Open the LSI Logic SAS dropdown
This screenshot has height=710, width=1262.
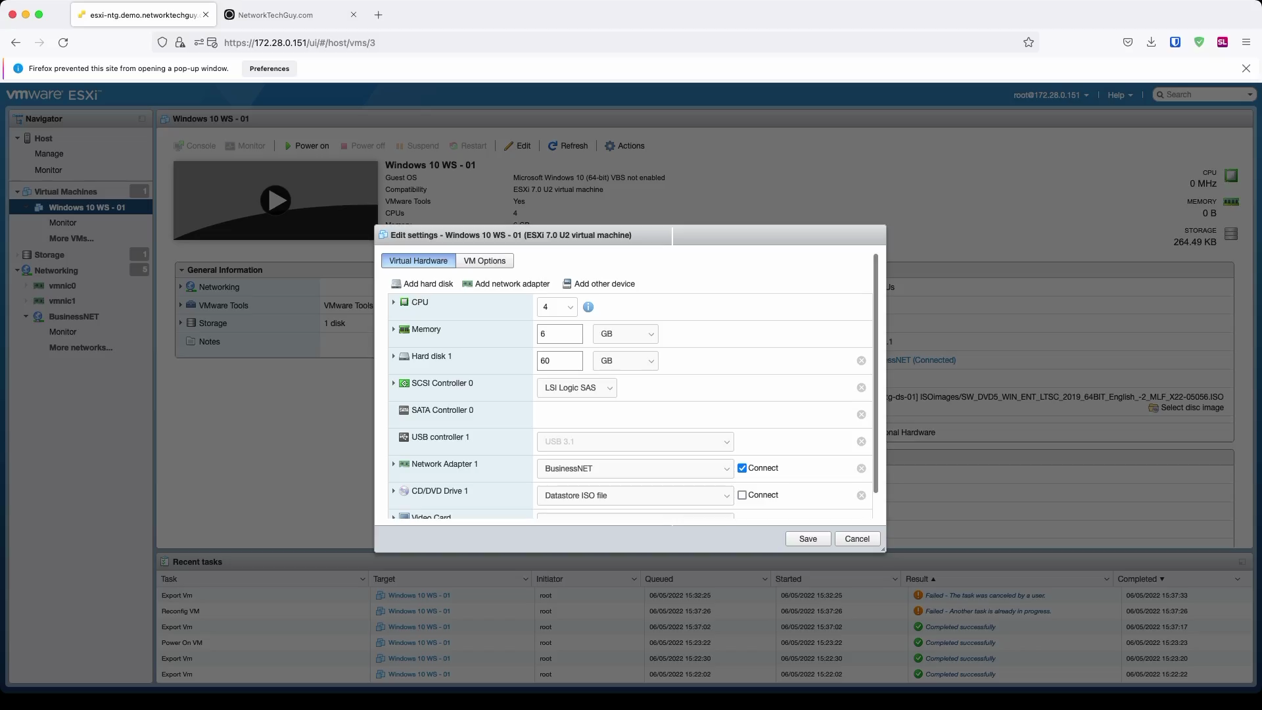(x=576, y=388)
